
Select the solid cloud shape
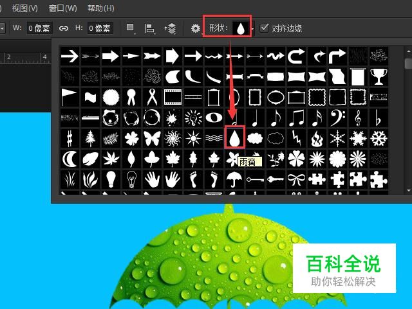255,139
